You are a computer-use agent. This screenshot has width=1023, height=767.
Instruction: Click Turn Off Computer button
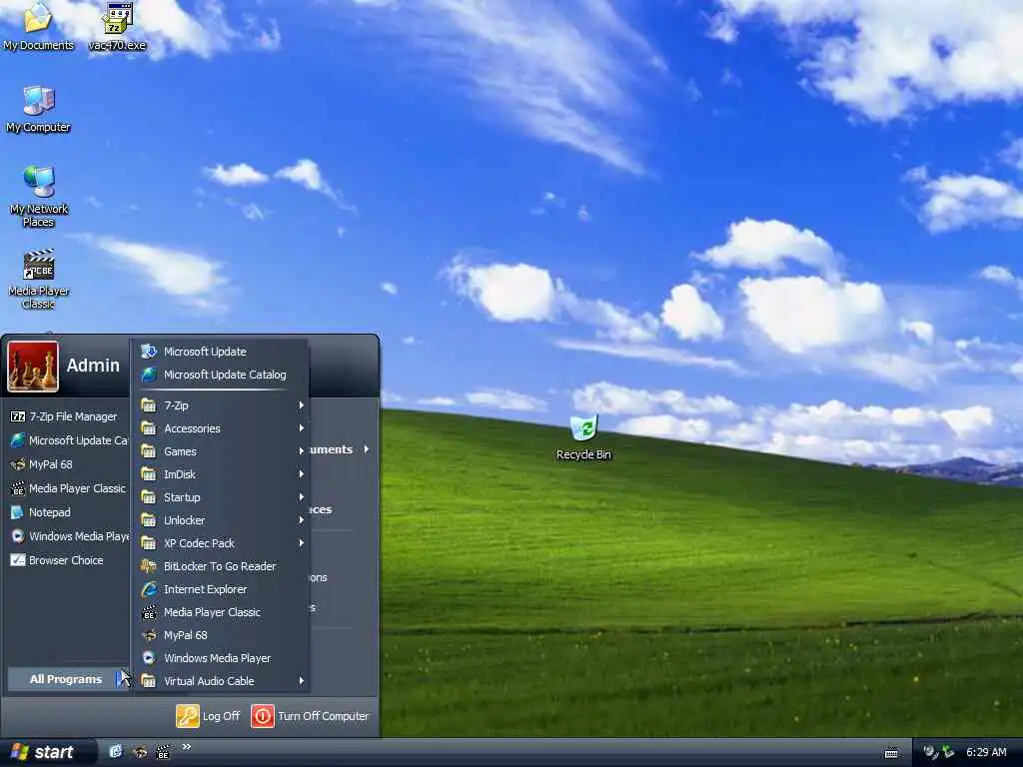pyautogui.click(x=311, y=716)
